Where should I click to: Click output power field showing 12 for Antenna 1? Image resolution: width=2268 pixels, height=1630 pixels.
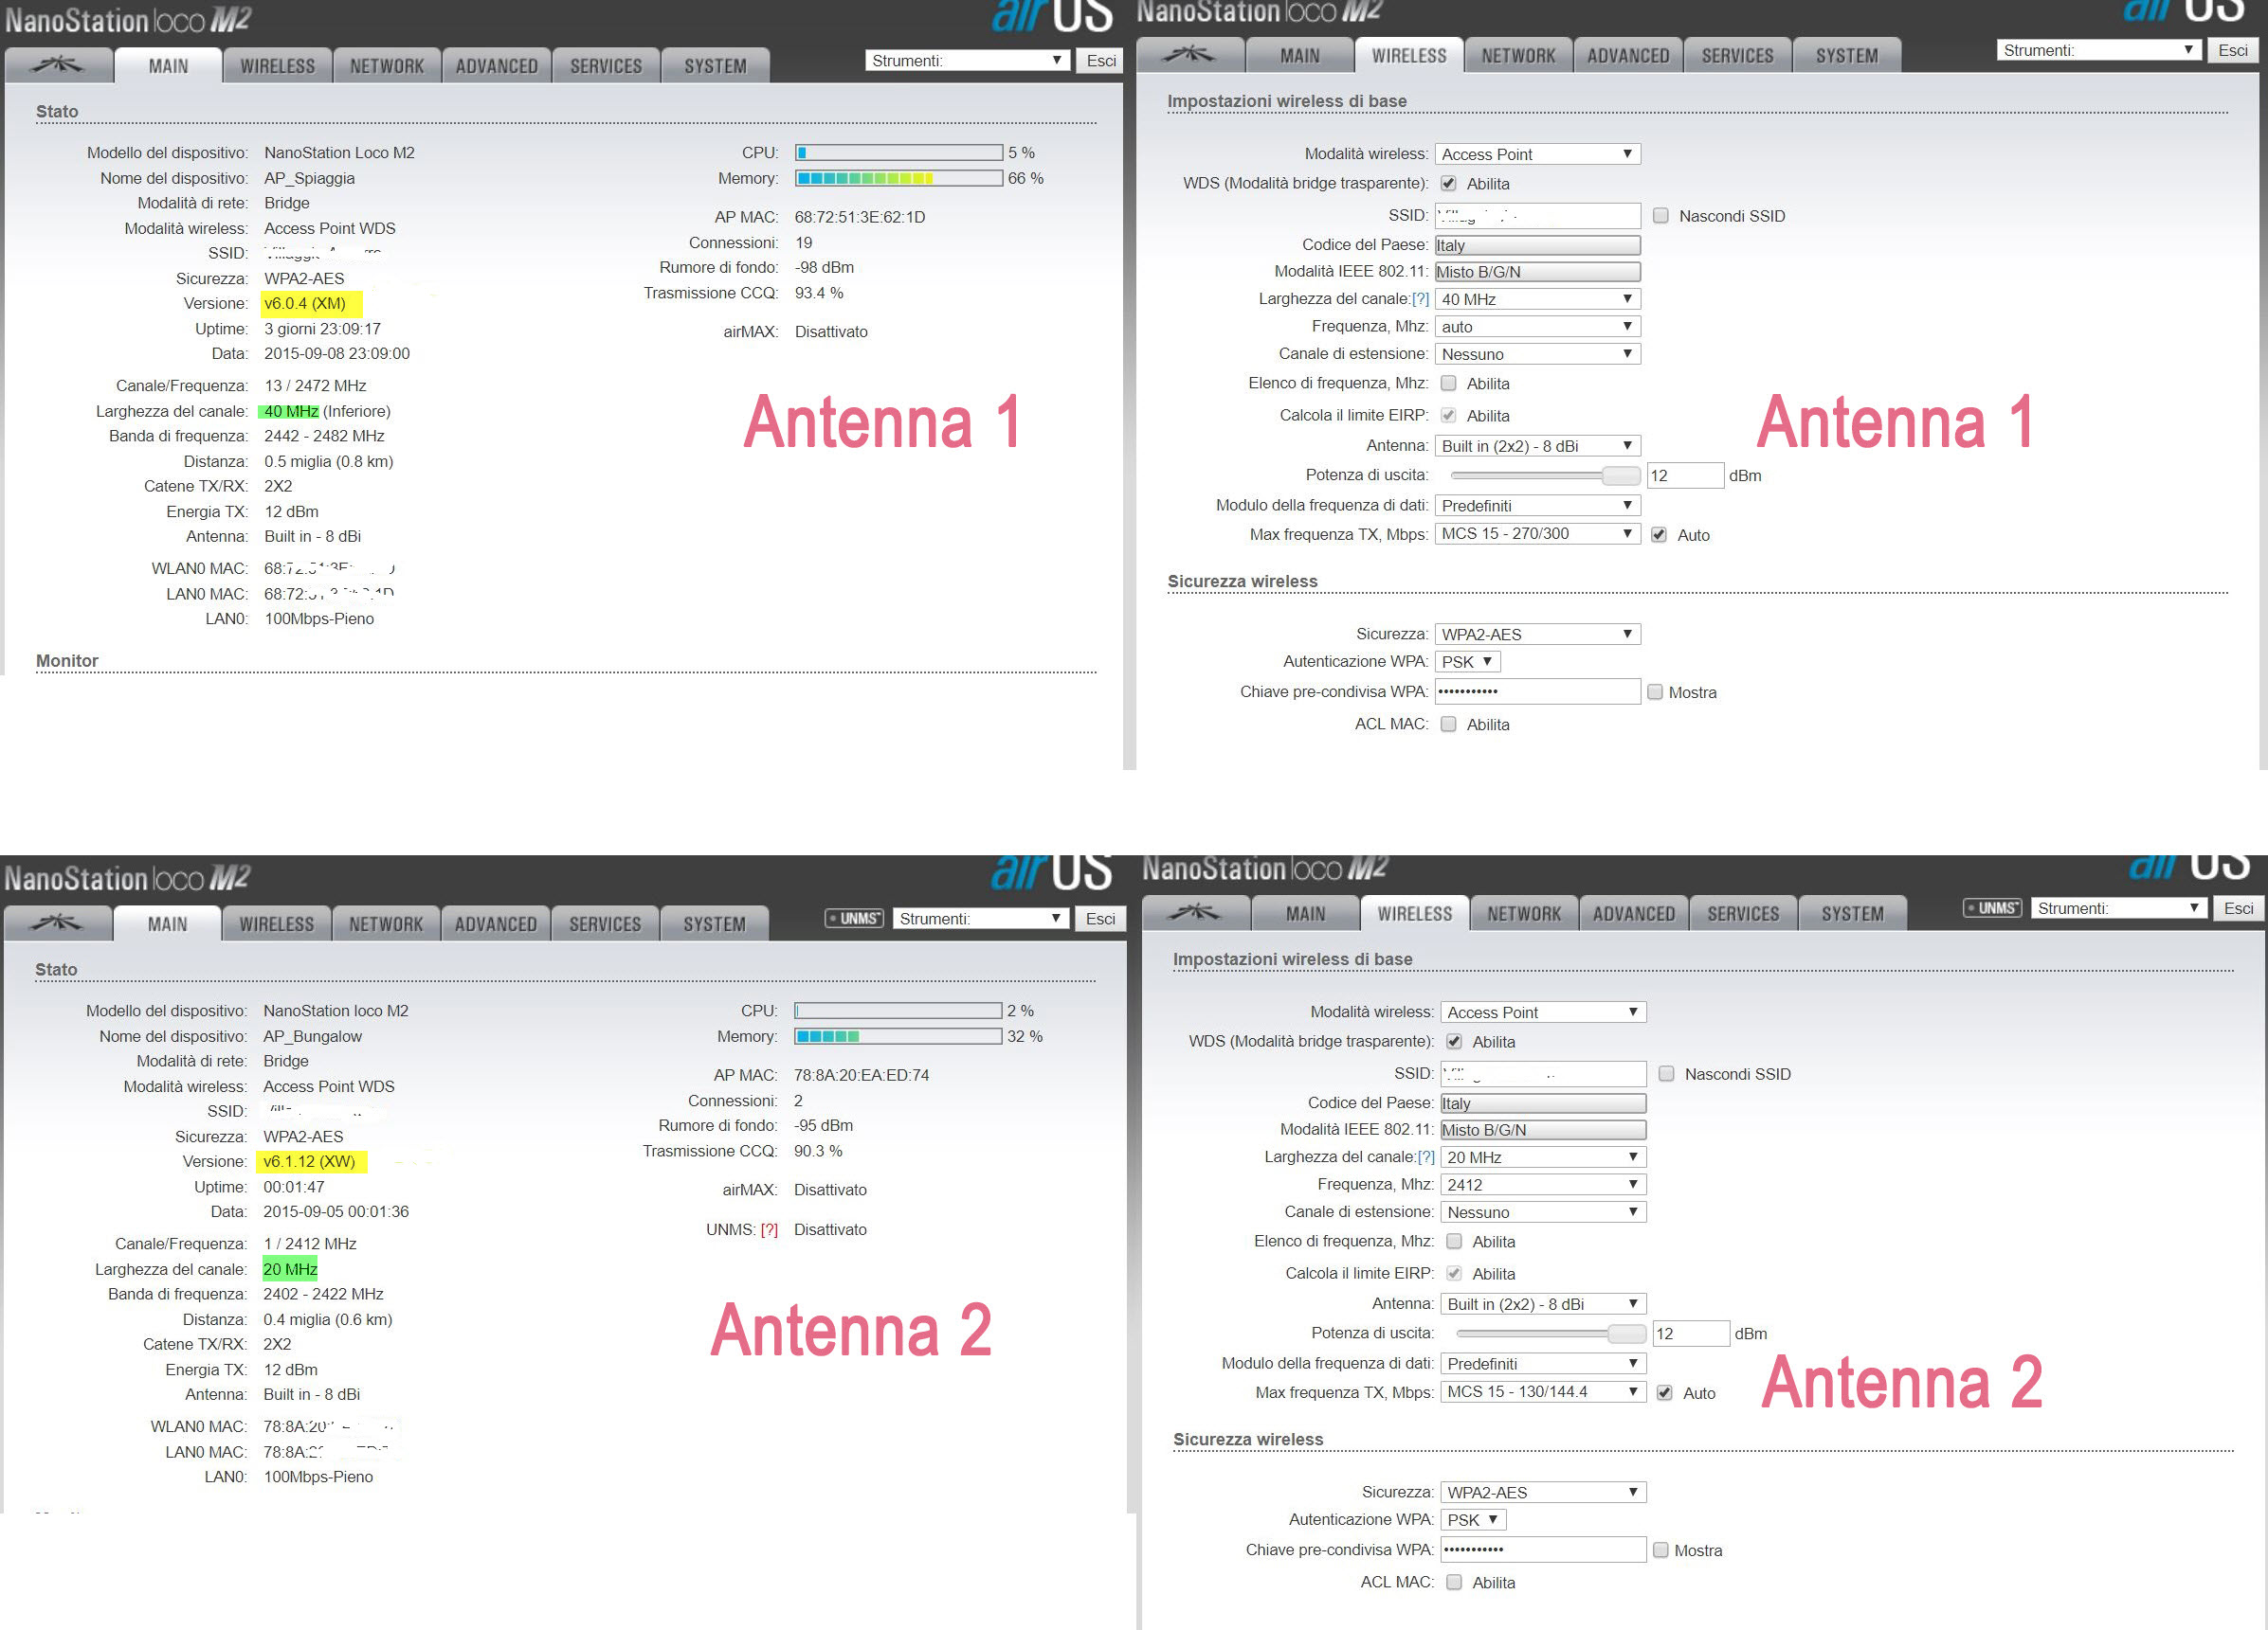click(x=1685, y=475)
